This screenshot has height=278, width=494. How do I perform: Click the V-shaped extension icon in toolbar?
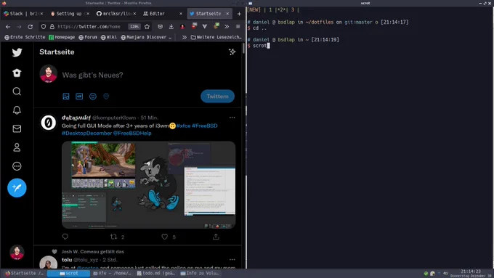click(x=205, y=27)
